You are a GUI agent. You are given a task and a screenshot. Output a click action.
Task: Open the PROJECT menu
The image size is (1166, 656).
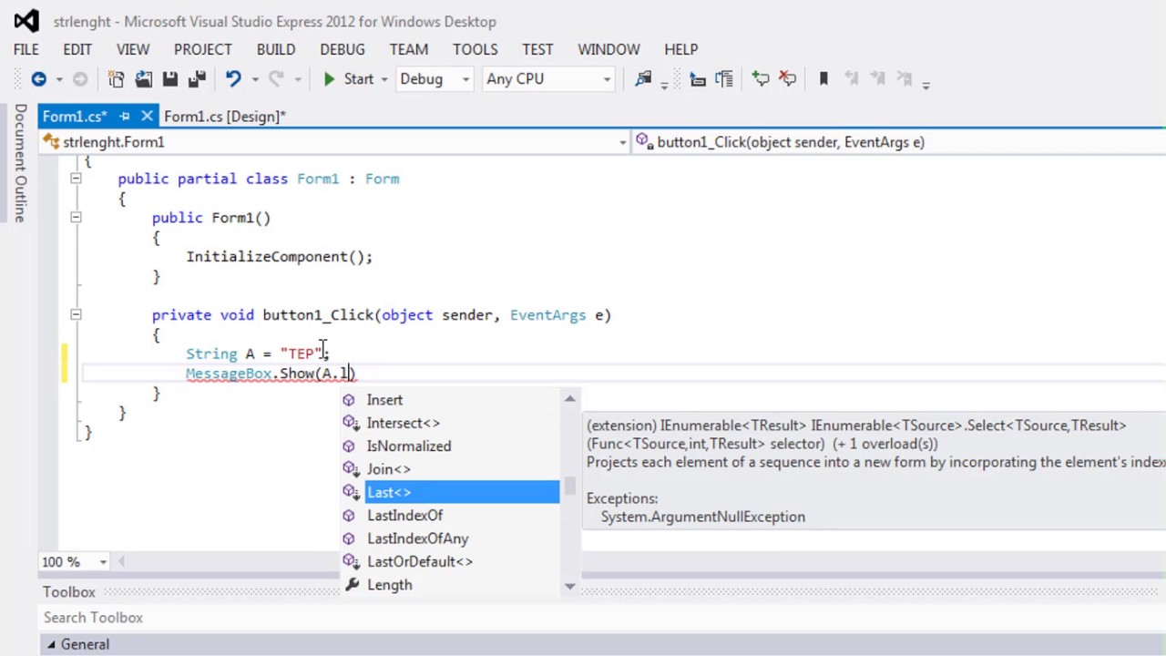tap(203, 49)
